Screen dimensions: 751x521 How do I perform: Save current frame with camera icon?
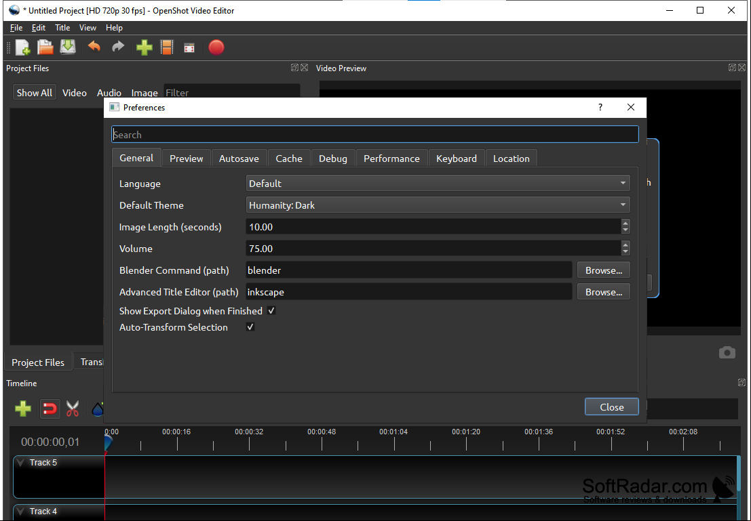727,353
